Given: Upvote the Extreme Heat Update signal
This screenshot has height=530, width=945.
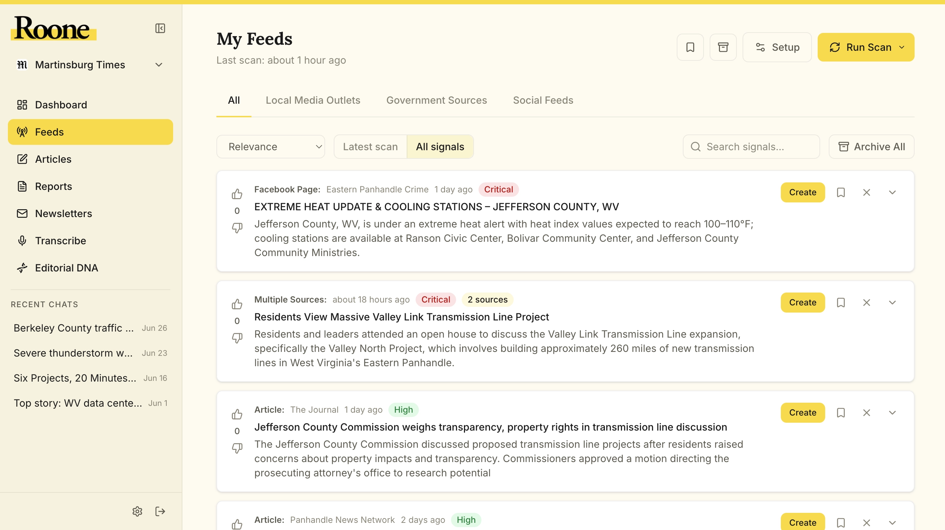Looking at the screenshot, I should pyautogui.click(x=237, y=194).
